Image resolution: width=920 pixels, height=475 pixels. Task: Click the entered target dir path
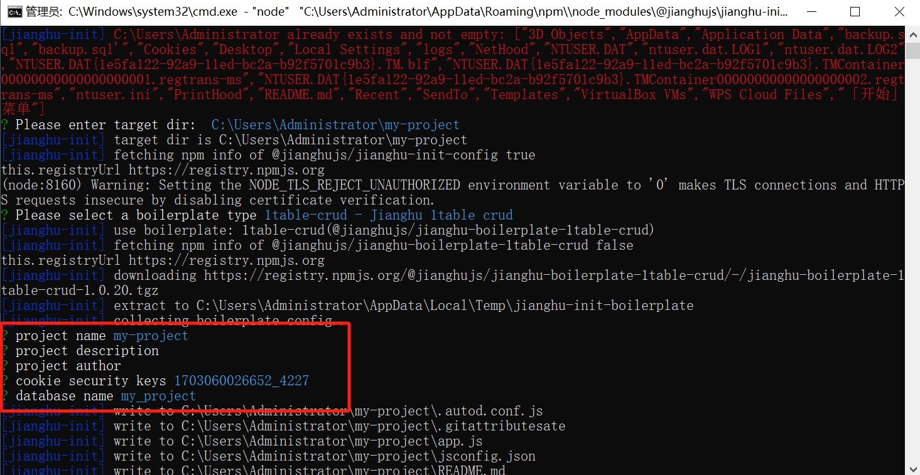(x=335, y=125)
